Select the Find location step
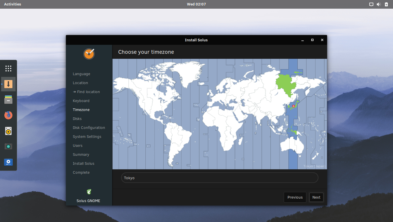393x222 pixels. tap(86, 92)
